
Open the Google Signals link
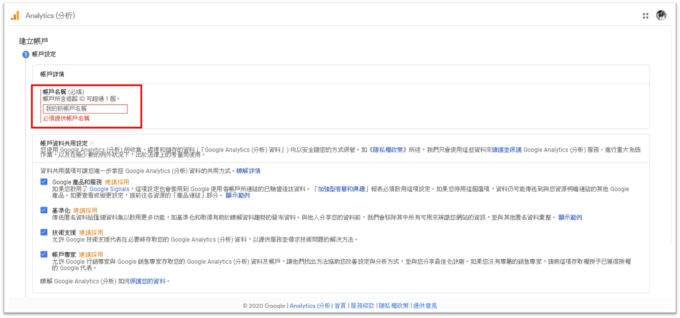[109, 189]
